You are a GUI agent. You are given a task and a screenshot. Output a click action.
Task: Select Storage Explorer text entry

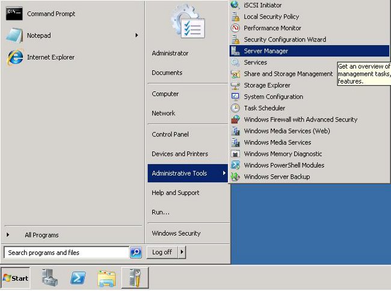pyautogui.click(x=267, y=85)
